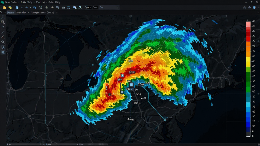Click the plus icon beside the blue globe

tap(249, 7)
